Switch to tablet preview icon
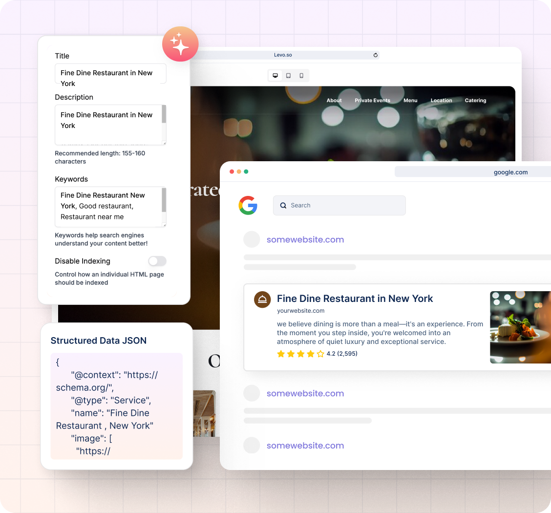 point(288,76)
